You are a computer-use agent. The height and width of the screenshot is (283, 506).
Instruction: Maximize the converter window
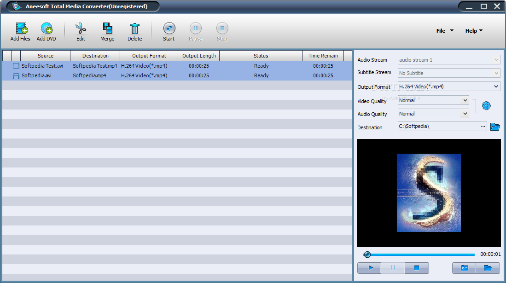click(484, 6)
